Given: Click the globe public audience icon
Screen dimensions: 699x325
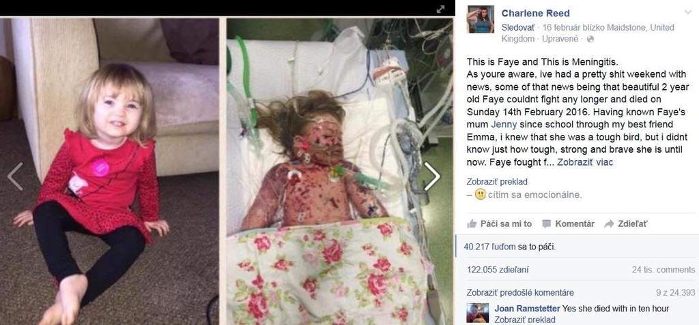Looking at the screenshot, I should coord(590,40).
